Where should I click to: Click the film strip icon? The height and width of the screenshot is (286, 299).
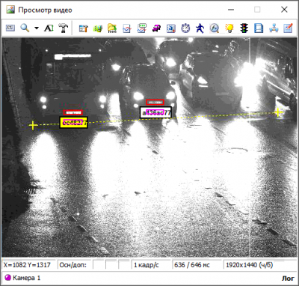tap(259, 28)
